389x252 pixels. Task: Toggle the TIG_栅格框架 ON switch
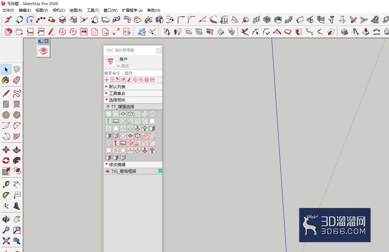pyautogui.click(x=158, y=171)
